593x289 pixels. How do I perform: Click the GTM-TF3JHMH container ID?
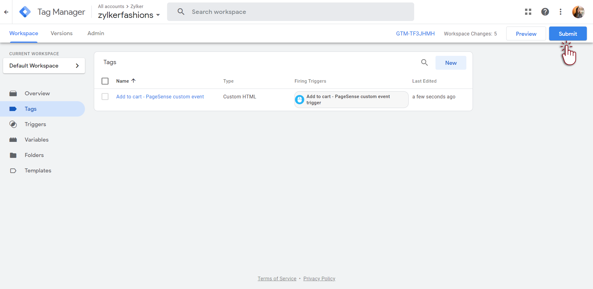pyautogui.click(x=415, y=34)
